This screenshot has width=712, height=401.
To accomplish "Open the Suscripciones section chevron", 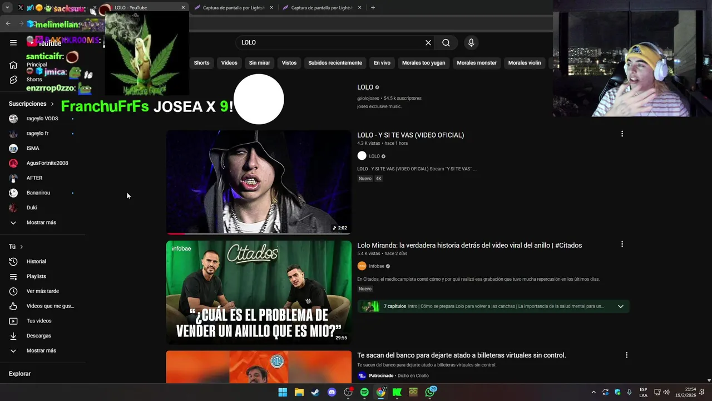I will click(x=52, y=104).
